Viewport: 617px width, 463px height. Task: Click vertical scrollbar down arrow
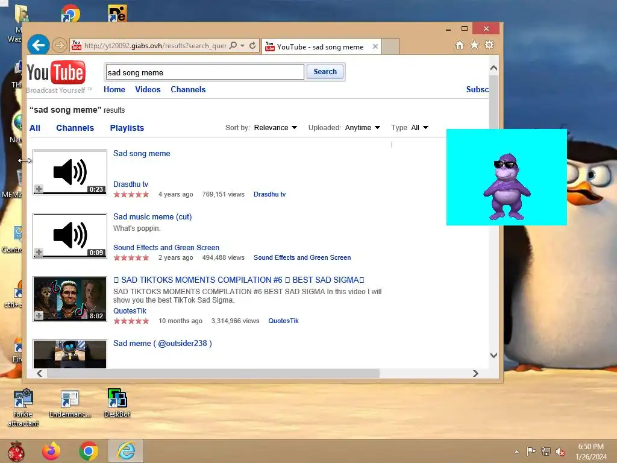pos(494,355)
